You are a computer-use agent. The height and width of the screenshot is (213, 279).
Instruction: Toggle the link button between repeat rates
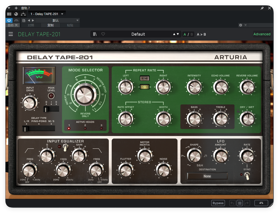[x=144, y=87]
